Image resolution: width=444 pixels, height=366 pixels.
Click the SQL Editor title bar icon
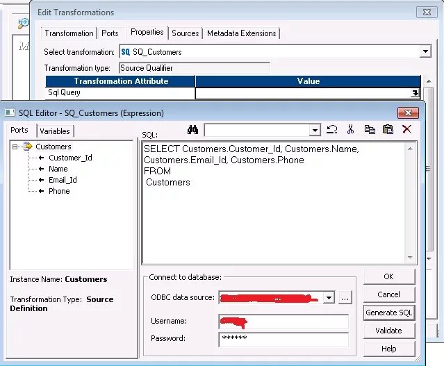(10, 113)
